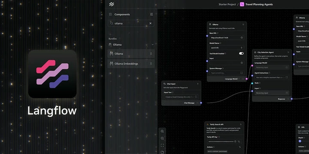The width and height of the screenshot is (309, 154).
Task: Click the Ollama node header icon
Action: point(210,24)
